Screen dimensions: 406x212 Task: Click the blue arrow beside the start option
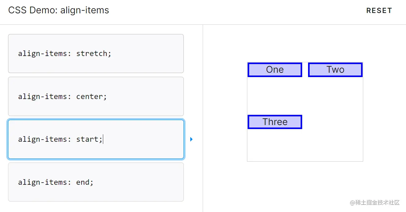pos(191,139)
